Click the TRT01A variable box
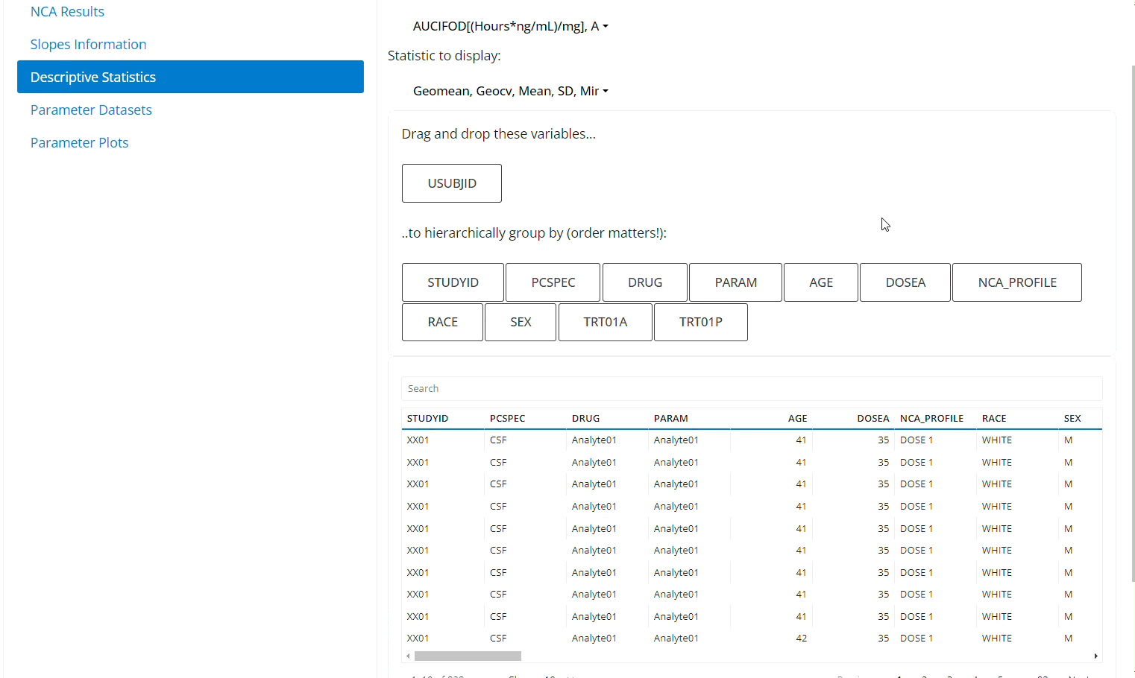1135x678 pixels. click(x=605, y=322)
